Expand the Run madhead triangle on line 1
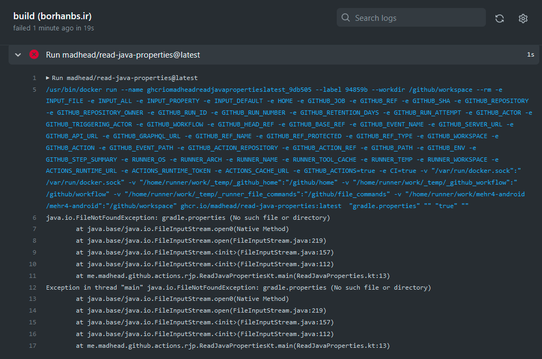 click(48, 78)
